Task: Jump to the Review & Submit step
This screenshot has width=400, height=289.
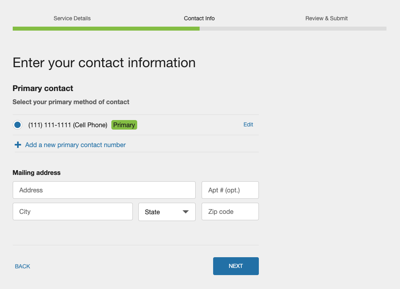Action: pos(326,18)
